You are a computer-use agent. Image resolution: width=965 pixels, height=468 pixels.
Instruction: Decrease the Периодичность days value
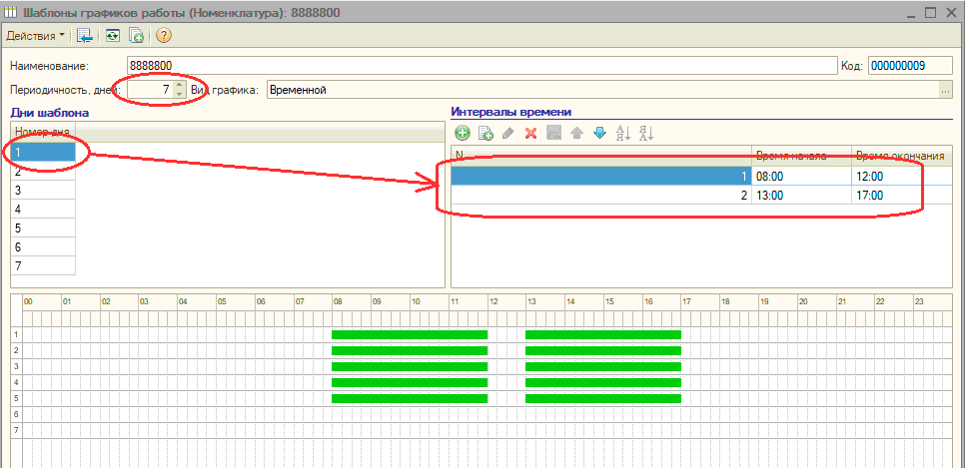click(x=179, y=94)
